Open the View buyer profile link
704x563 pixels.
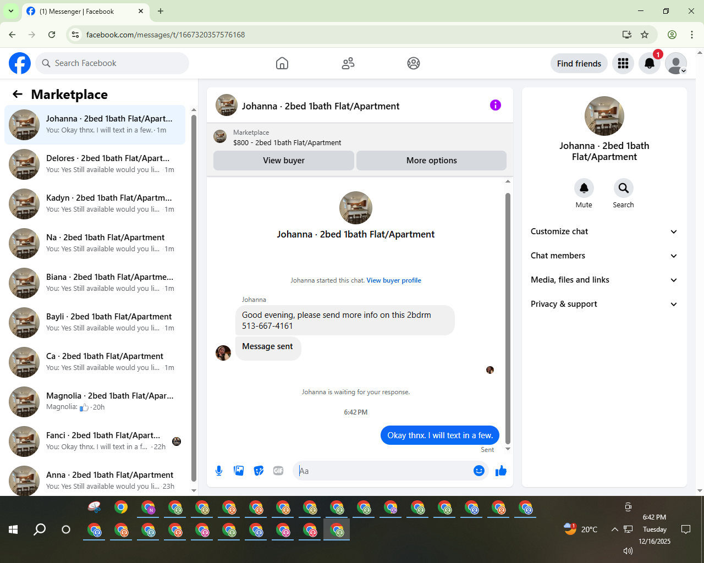pyautogui.click(x=394, y=280)
